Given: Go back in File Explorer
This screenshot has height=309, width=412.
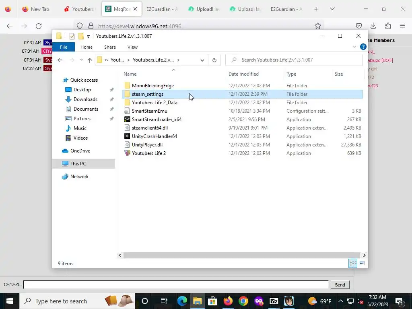Looking at the screenshot, I should [60, 60].
